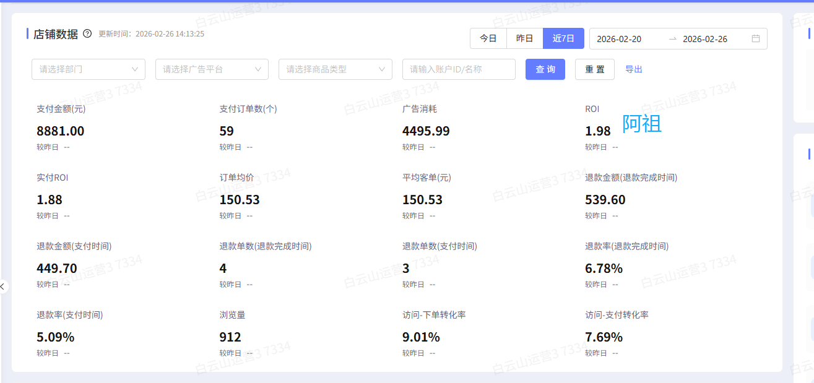Image resolution: width=814 pixels, height=383 pixels.
Task: Expand the 请选择广告平台 dropdown
Action: (212, 69)
